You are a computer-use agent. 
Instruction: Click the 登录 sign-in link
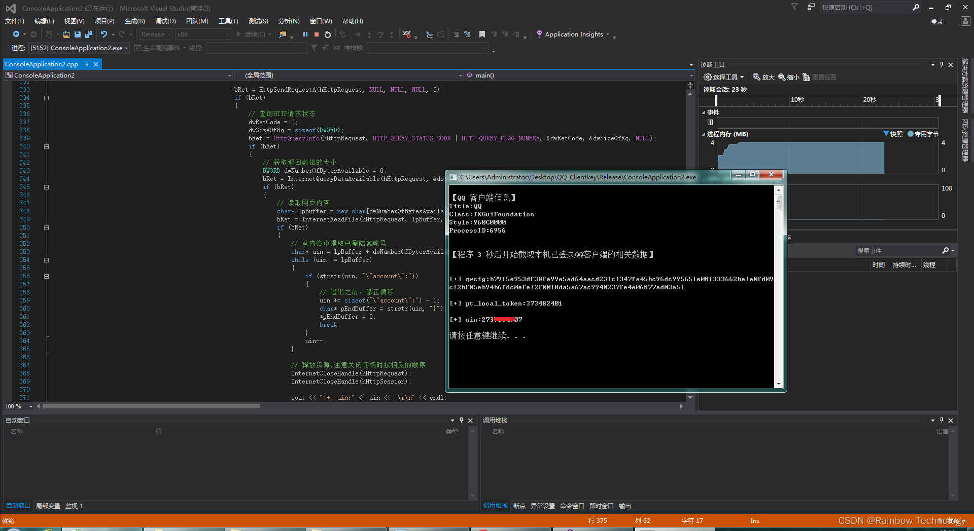tap(937, 21)
